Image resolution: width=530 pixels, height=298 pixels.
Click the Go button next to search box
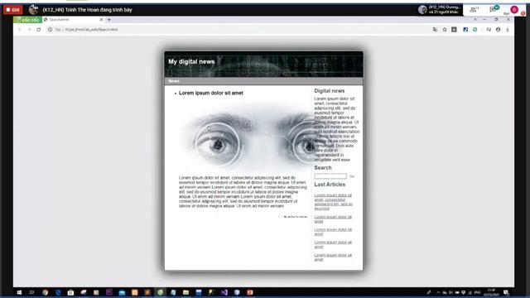pos(352,176)
